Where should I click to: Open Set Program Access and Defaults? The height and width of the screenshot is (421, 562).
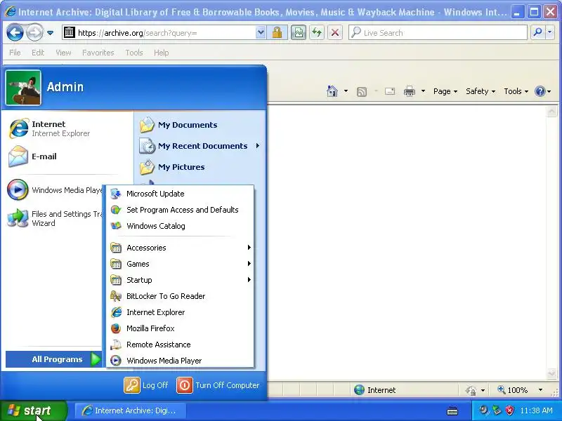(x=181, y=210)
